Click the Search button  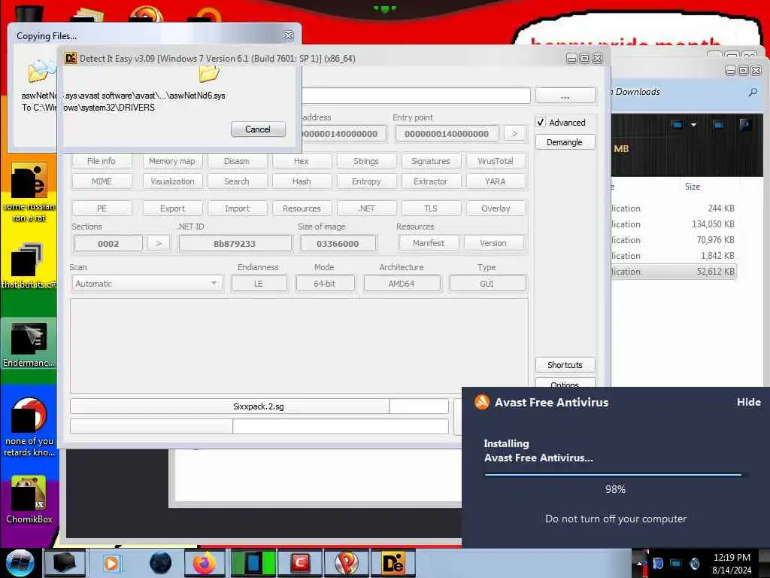click(x=237, y=181)
